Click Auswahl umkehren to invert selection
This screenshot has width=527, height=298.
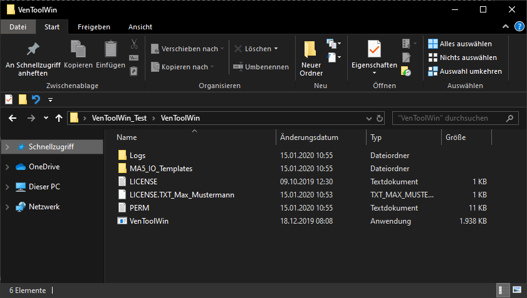click(x=464, y=71)
